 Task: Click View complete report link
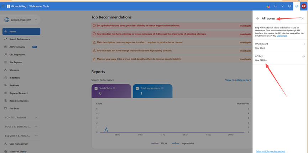click(238, 80)
